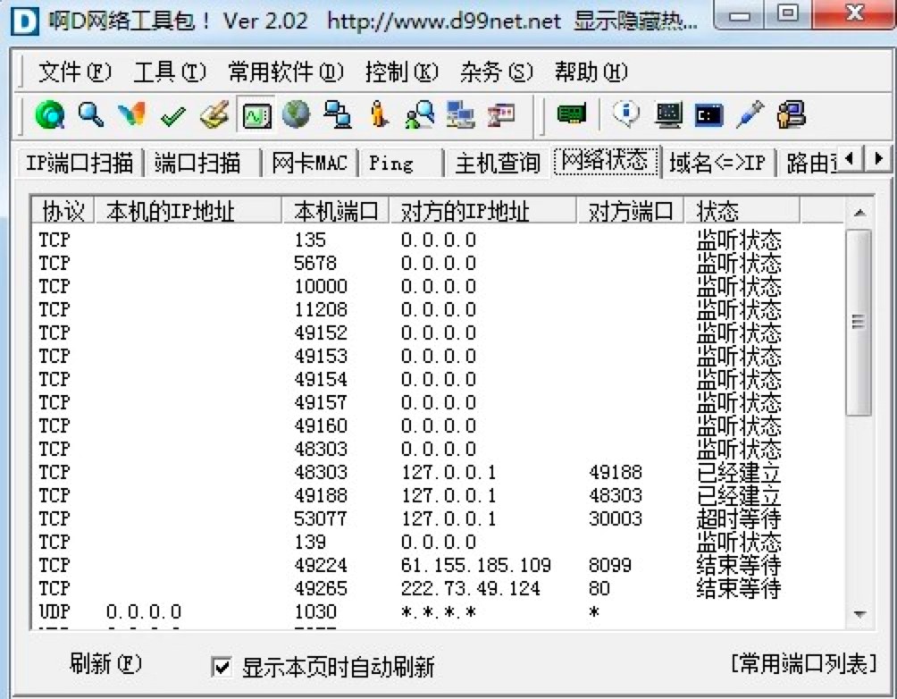Click the colorful butterfly toolbar icon
Screen dimensions: 897x699
coord(132,114)
